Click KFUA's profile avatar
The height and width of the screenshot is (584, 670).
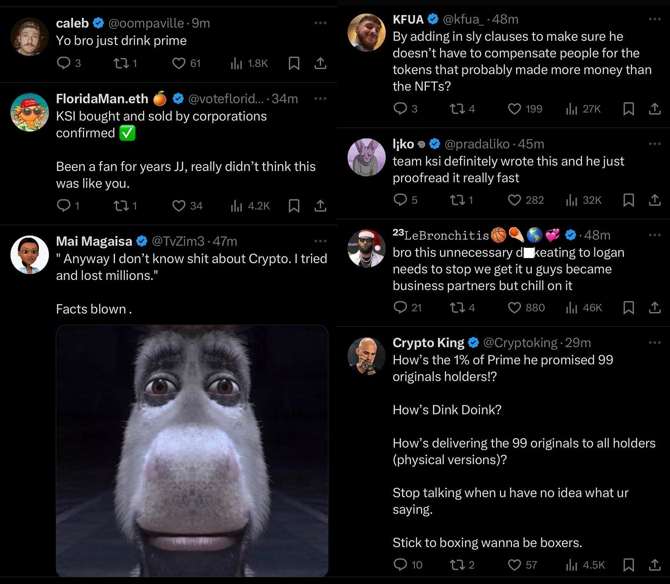point(366,33)
